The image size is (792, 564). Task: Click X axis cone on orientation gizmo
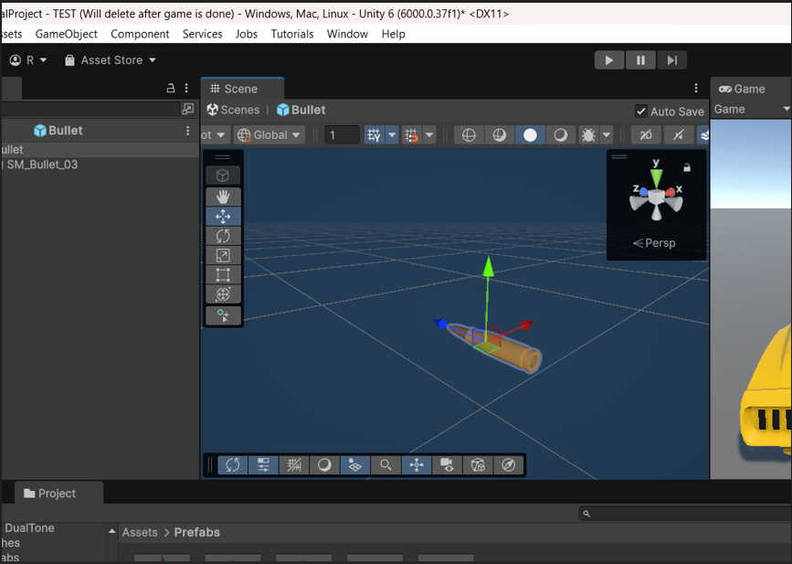pyautogui.click(x=671, y=192)
